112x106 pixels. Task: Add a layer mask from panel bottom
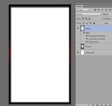pyautogui.click(x=97, y=105)
